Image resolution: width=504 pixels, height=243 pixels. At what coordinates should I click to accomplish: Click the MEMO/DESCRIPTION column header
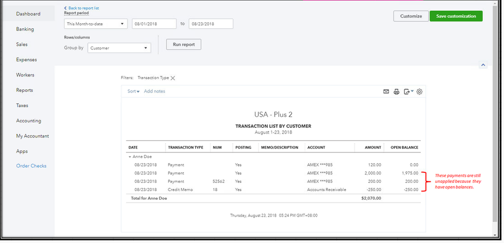tap(279, 148)
